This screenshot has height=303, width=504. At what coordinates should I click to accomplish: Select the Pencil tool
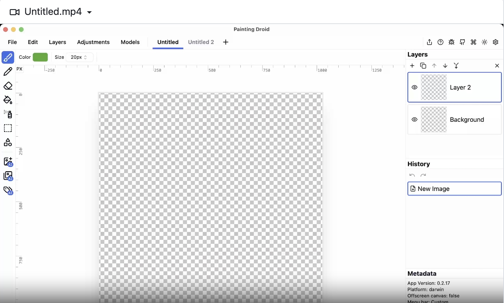tap(8, 72)
